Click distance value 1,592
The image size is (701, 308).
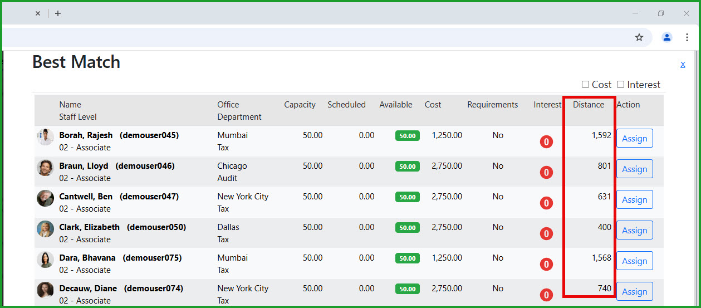pyautogui.click(x=601, y=135)
